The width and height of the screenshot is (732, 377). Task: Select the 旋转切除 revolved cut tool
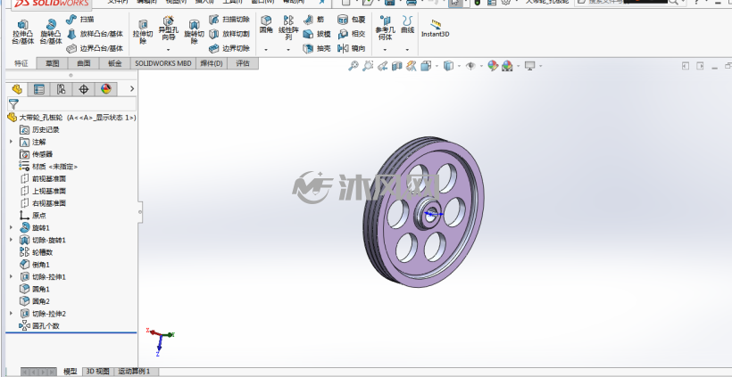click(194, 32)
